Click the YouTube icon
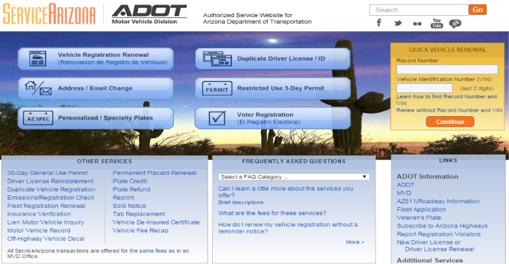Viewport: 509px width, 264px height. (436, 23)
